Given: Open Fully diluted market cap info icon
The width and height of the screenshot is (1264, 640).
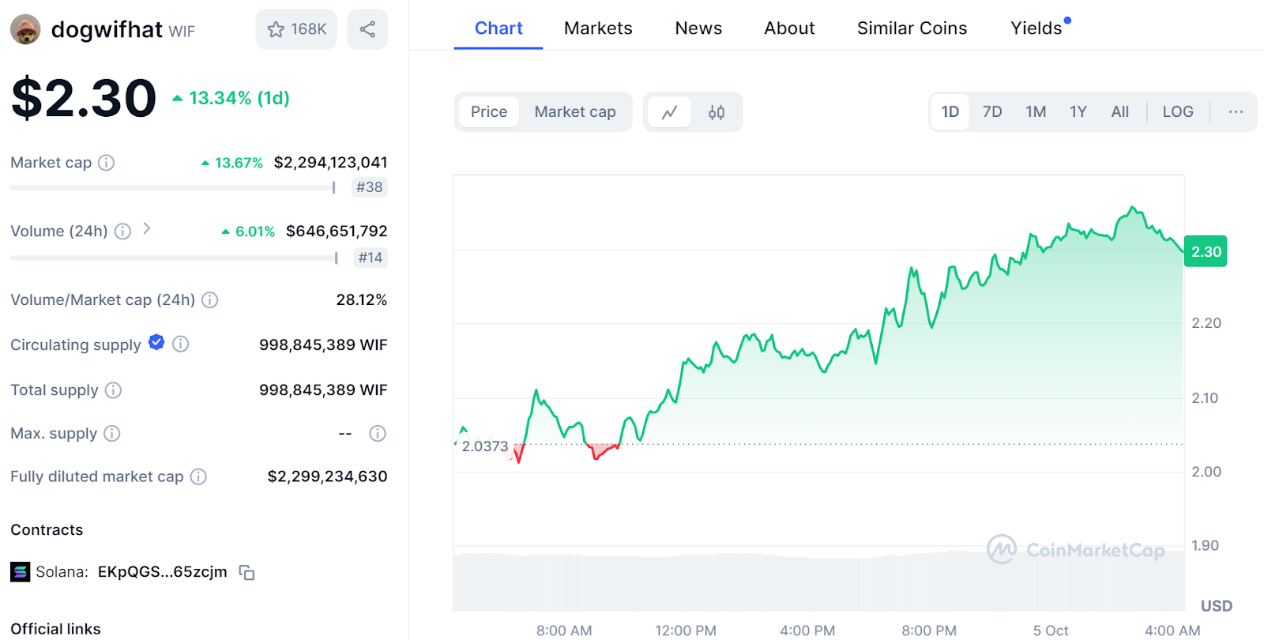Looking at the screenshot, I should (x=198, y=476).
